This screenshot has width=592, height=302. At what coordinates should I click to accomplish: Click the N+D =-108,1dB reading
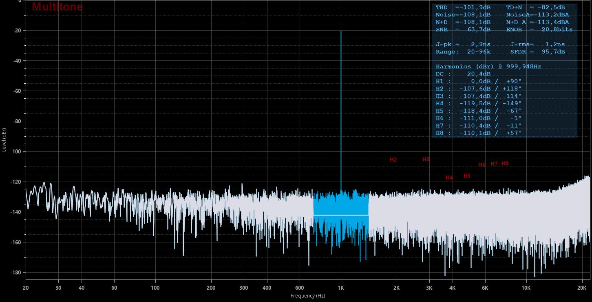[463, 22]
